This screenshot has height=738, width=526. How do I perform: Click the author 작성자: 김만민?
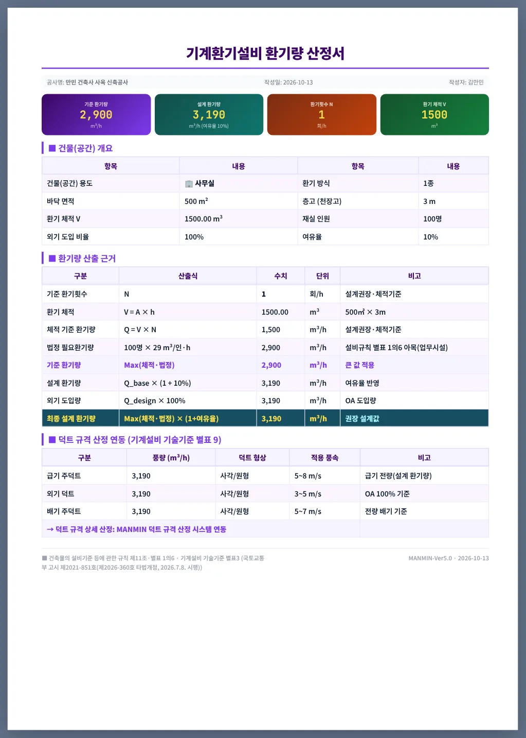466,82
